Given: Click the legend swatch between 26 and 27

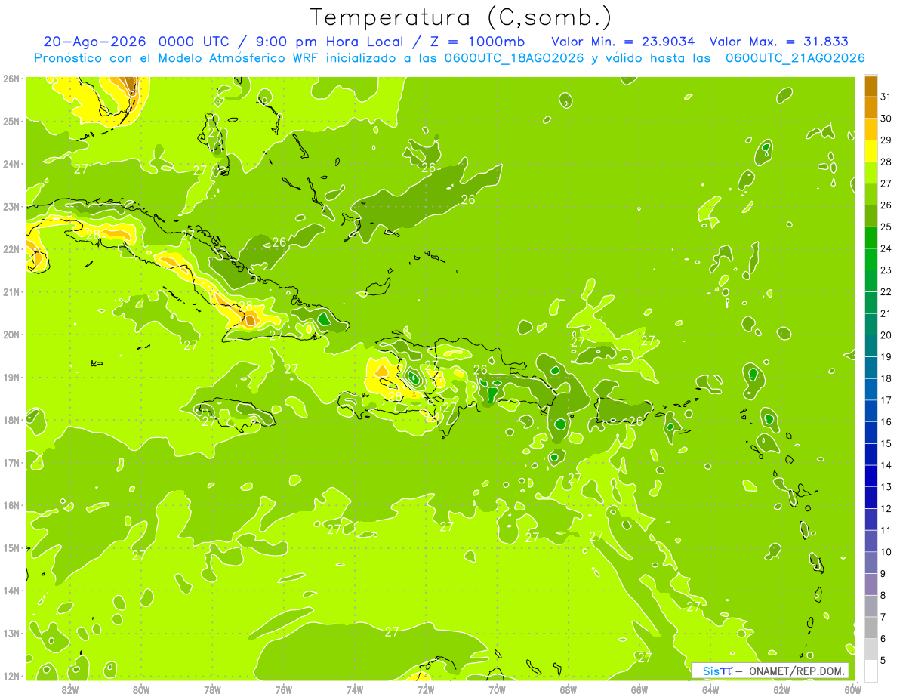Looking at the screenshot, I should 871,194.
